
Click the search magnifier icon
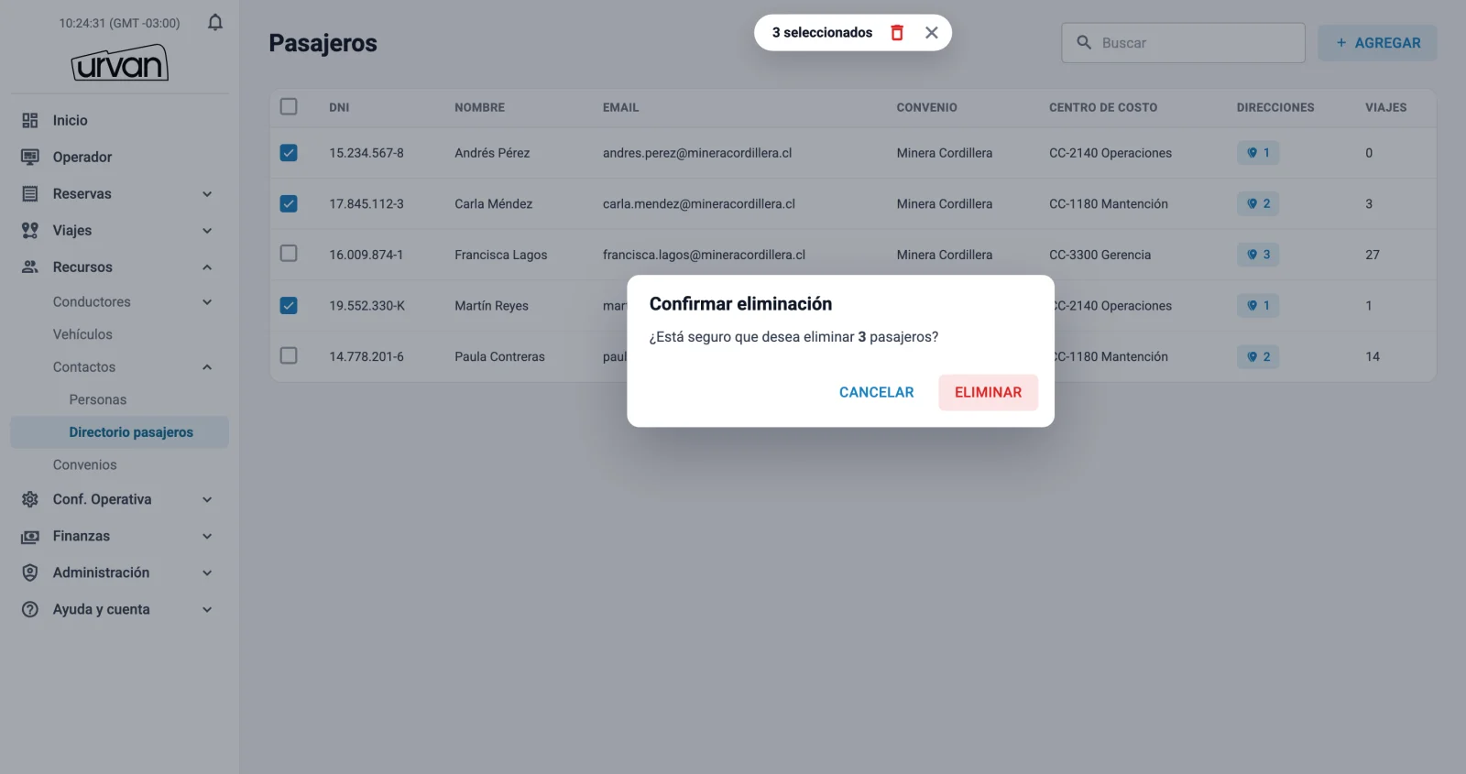coord(1084,42)
